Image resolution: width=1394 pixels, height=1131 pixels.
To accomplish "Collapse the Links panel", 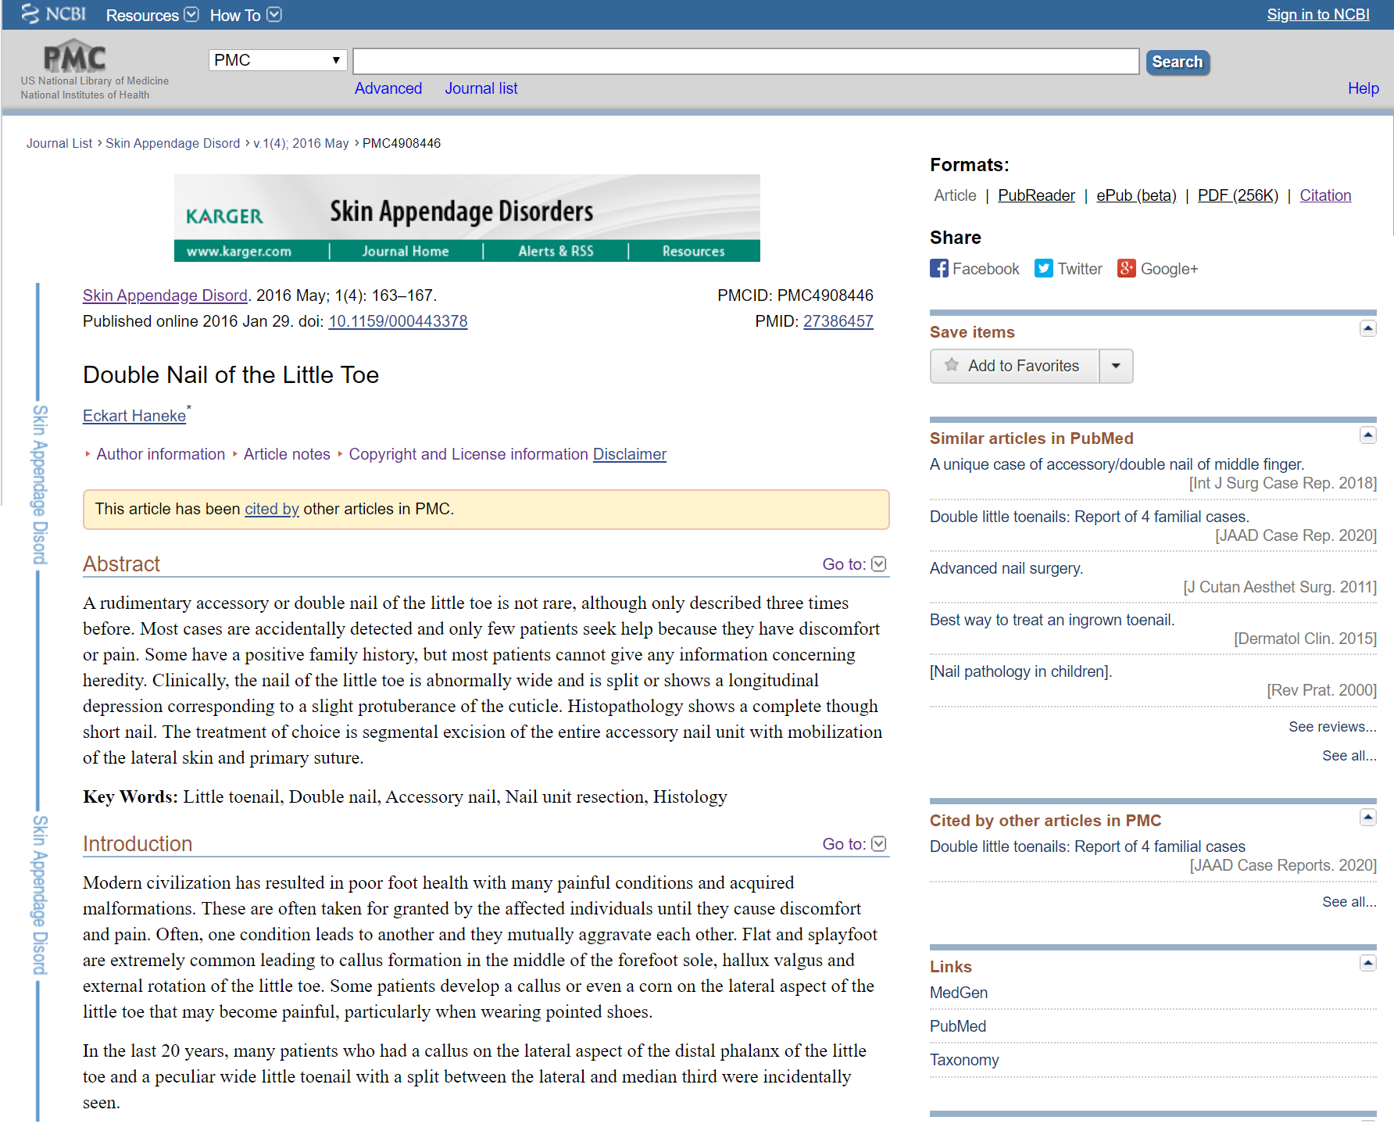I will pos(1367,963).
